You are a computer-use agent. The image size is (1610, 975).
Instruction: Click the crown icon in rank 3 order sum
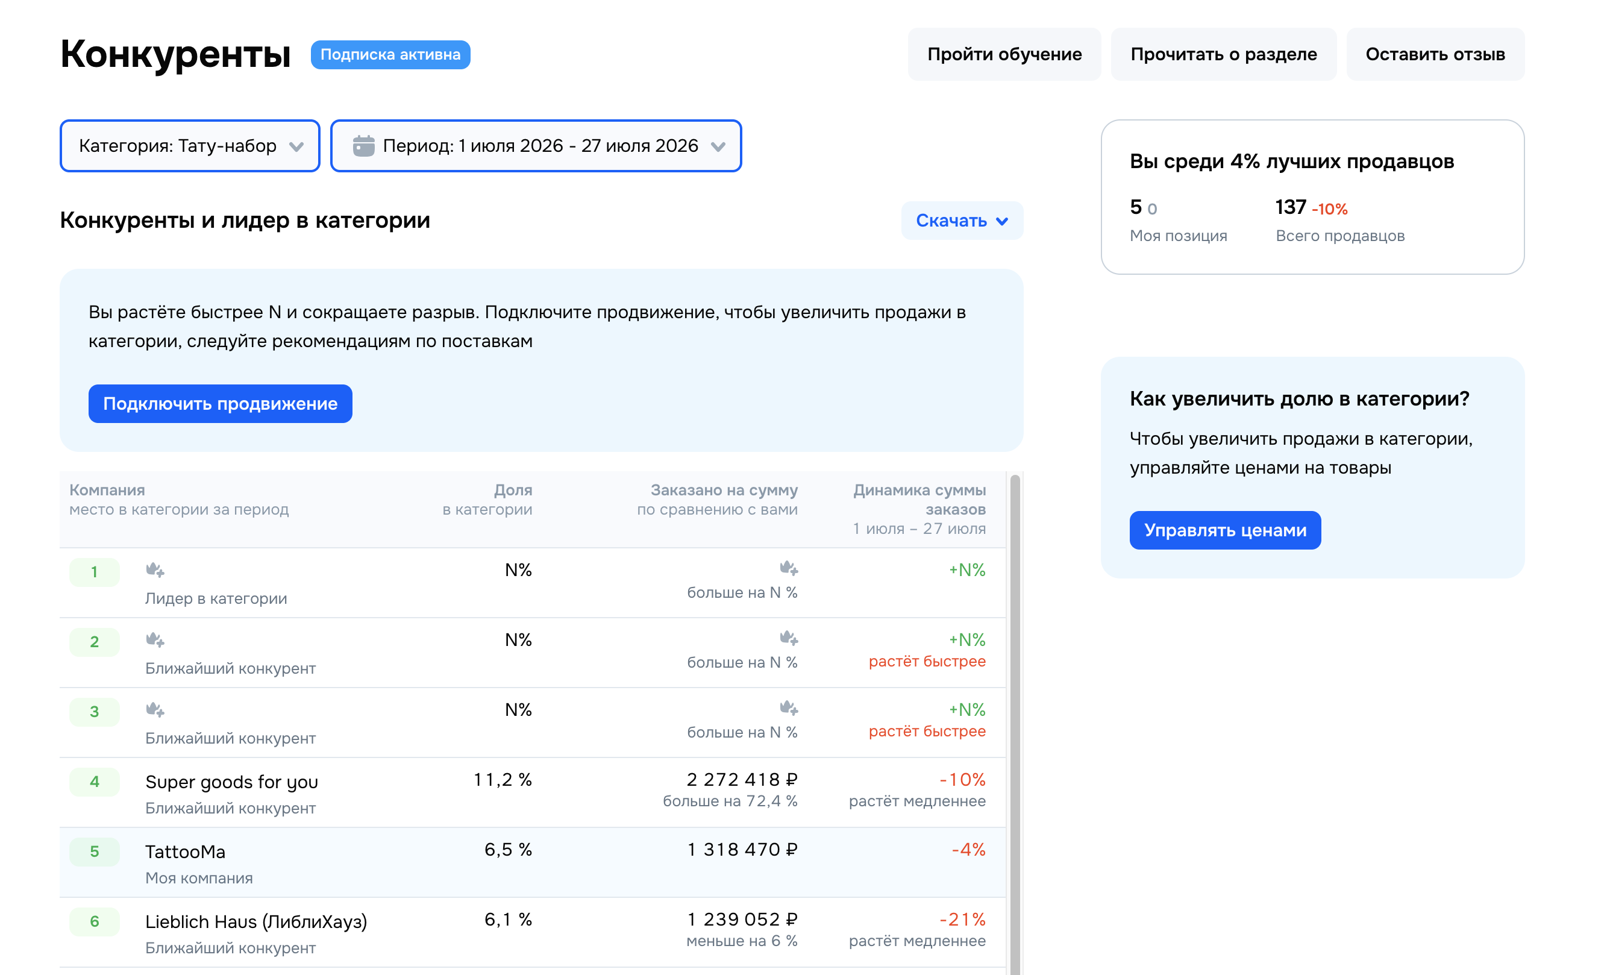pos(789,707)
